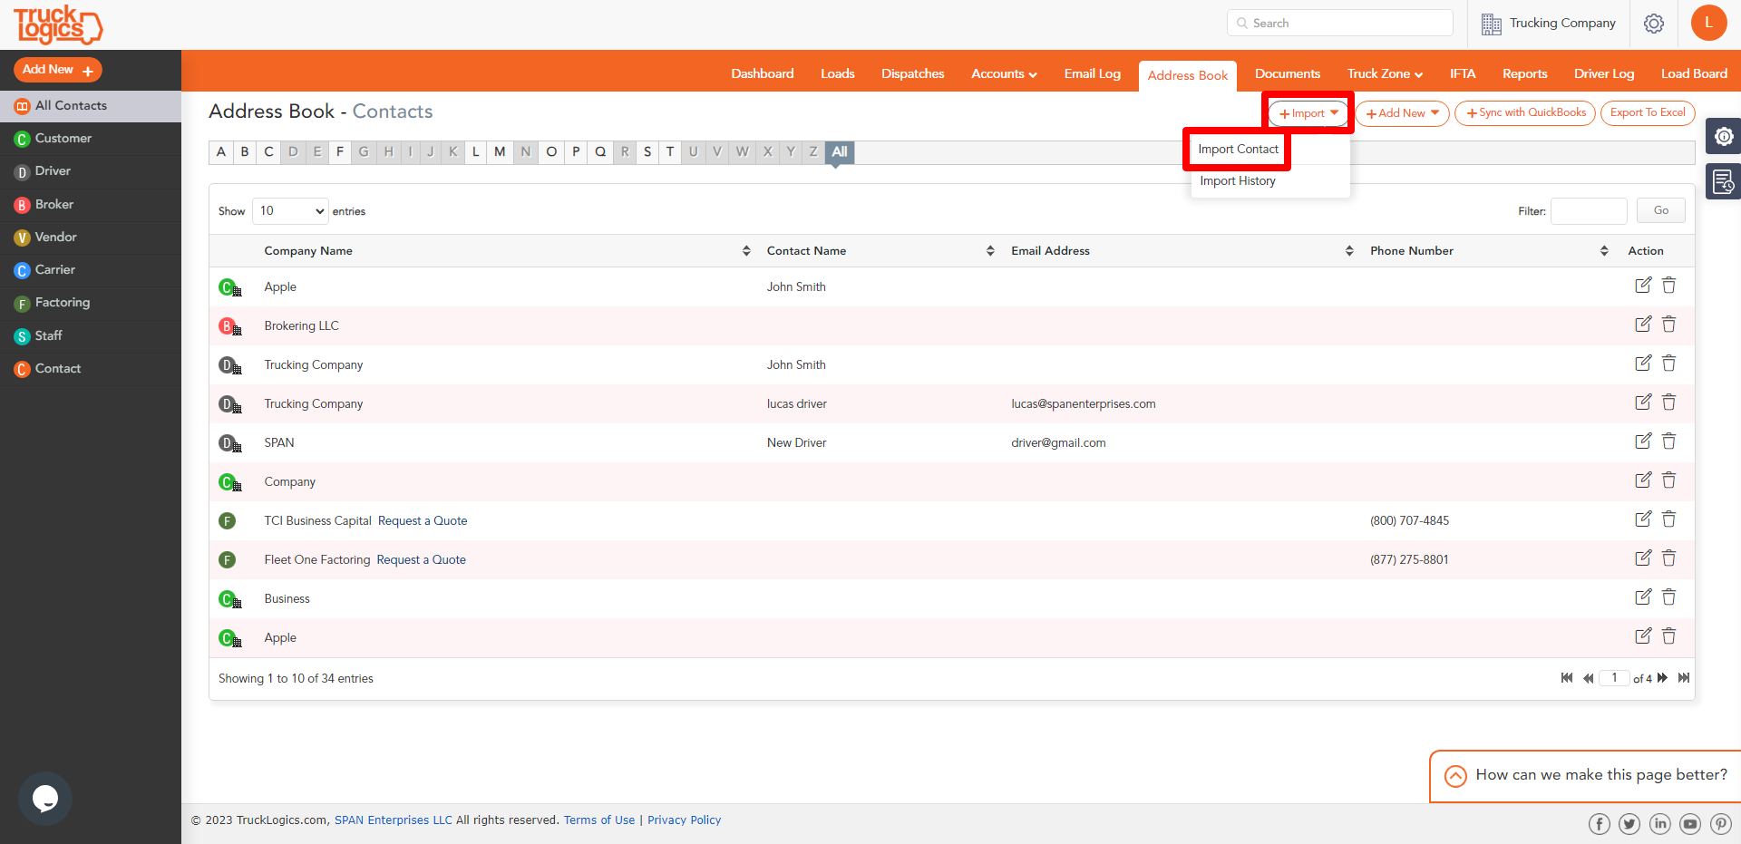Expand the Add New dropdown button
This screenshot has width=1741, height=844.
tap(1402, 113)
